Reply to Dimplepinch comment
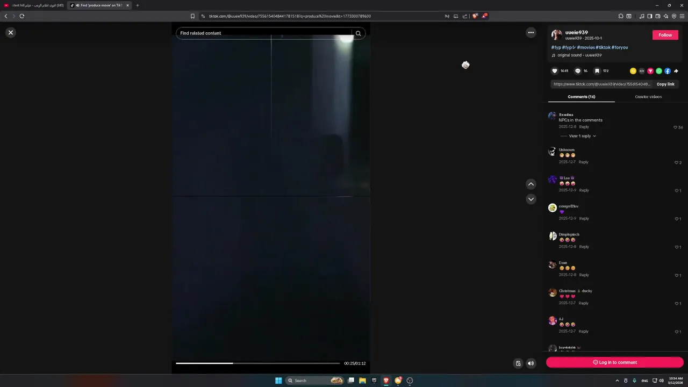This screenshot has width=688, height=387. [x=584, y=247]
